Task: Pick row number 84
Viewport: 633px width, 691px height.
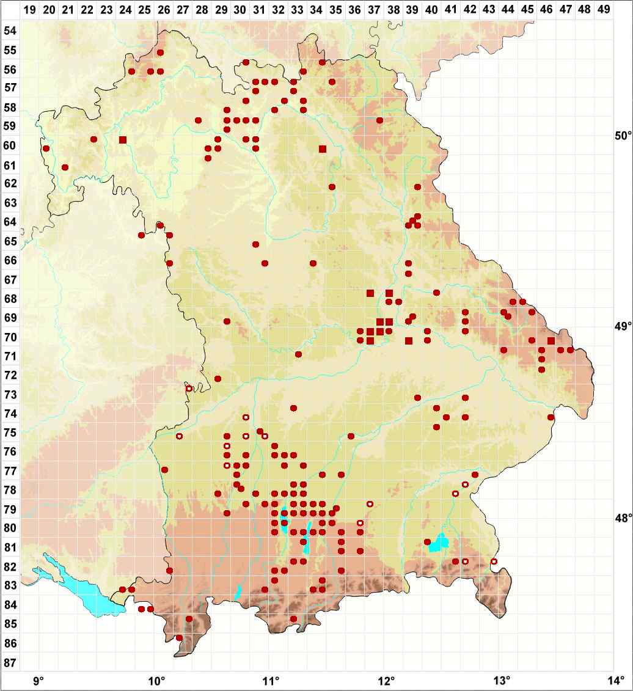Action: click(x=10, y=605)
